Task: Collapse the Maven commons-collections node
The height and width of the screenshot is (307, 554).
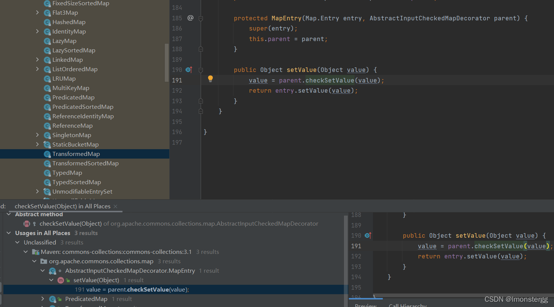Action: click(x=26, y=252)
